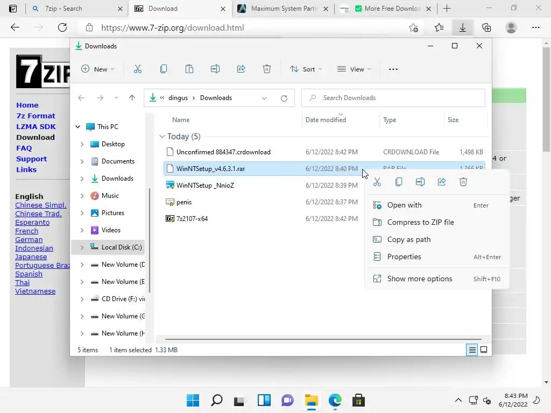Open Edge Collections icon
The image size is (551, 413).
point(486,28)
